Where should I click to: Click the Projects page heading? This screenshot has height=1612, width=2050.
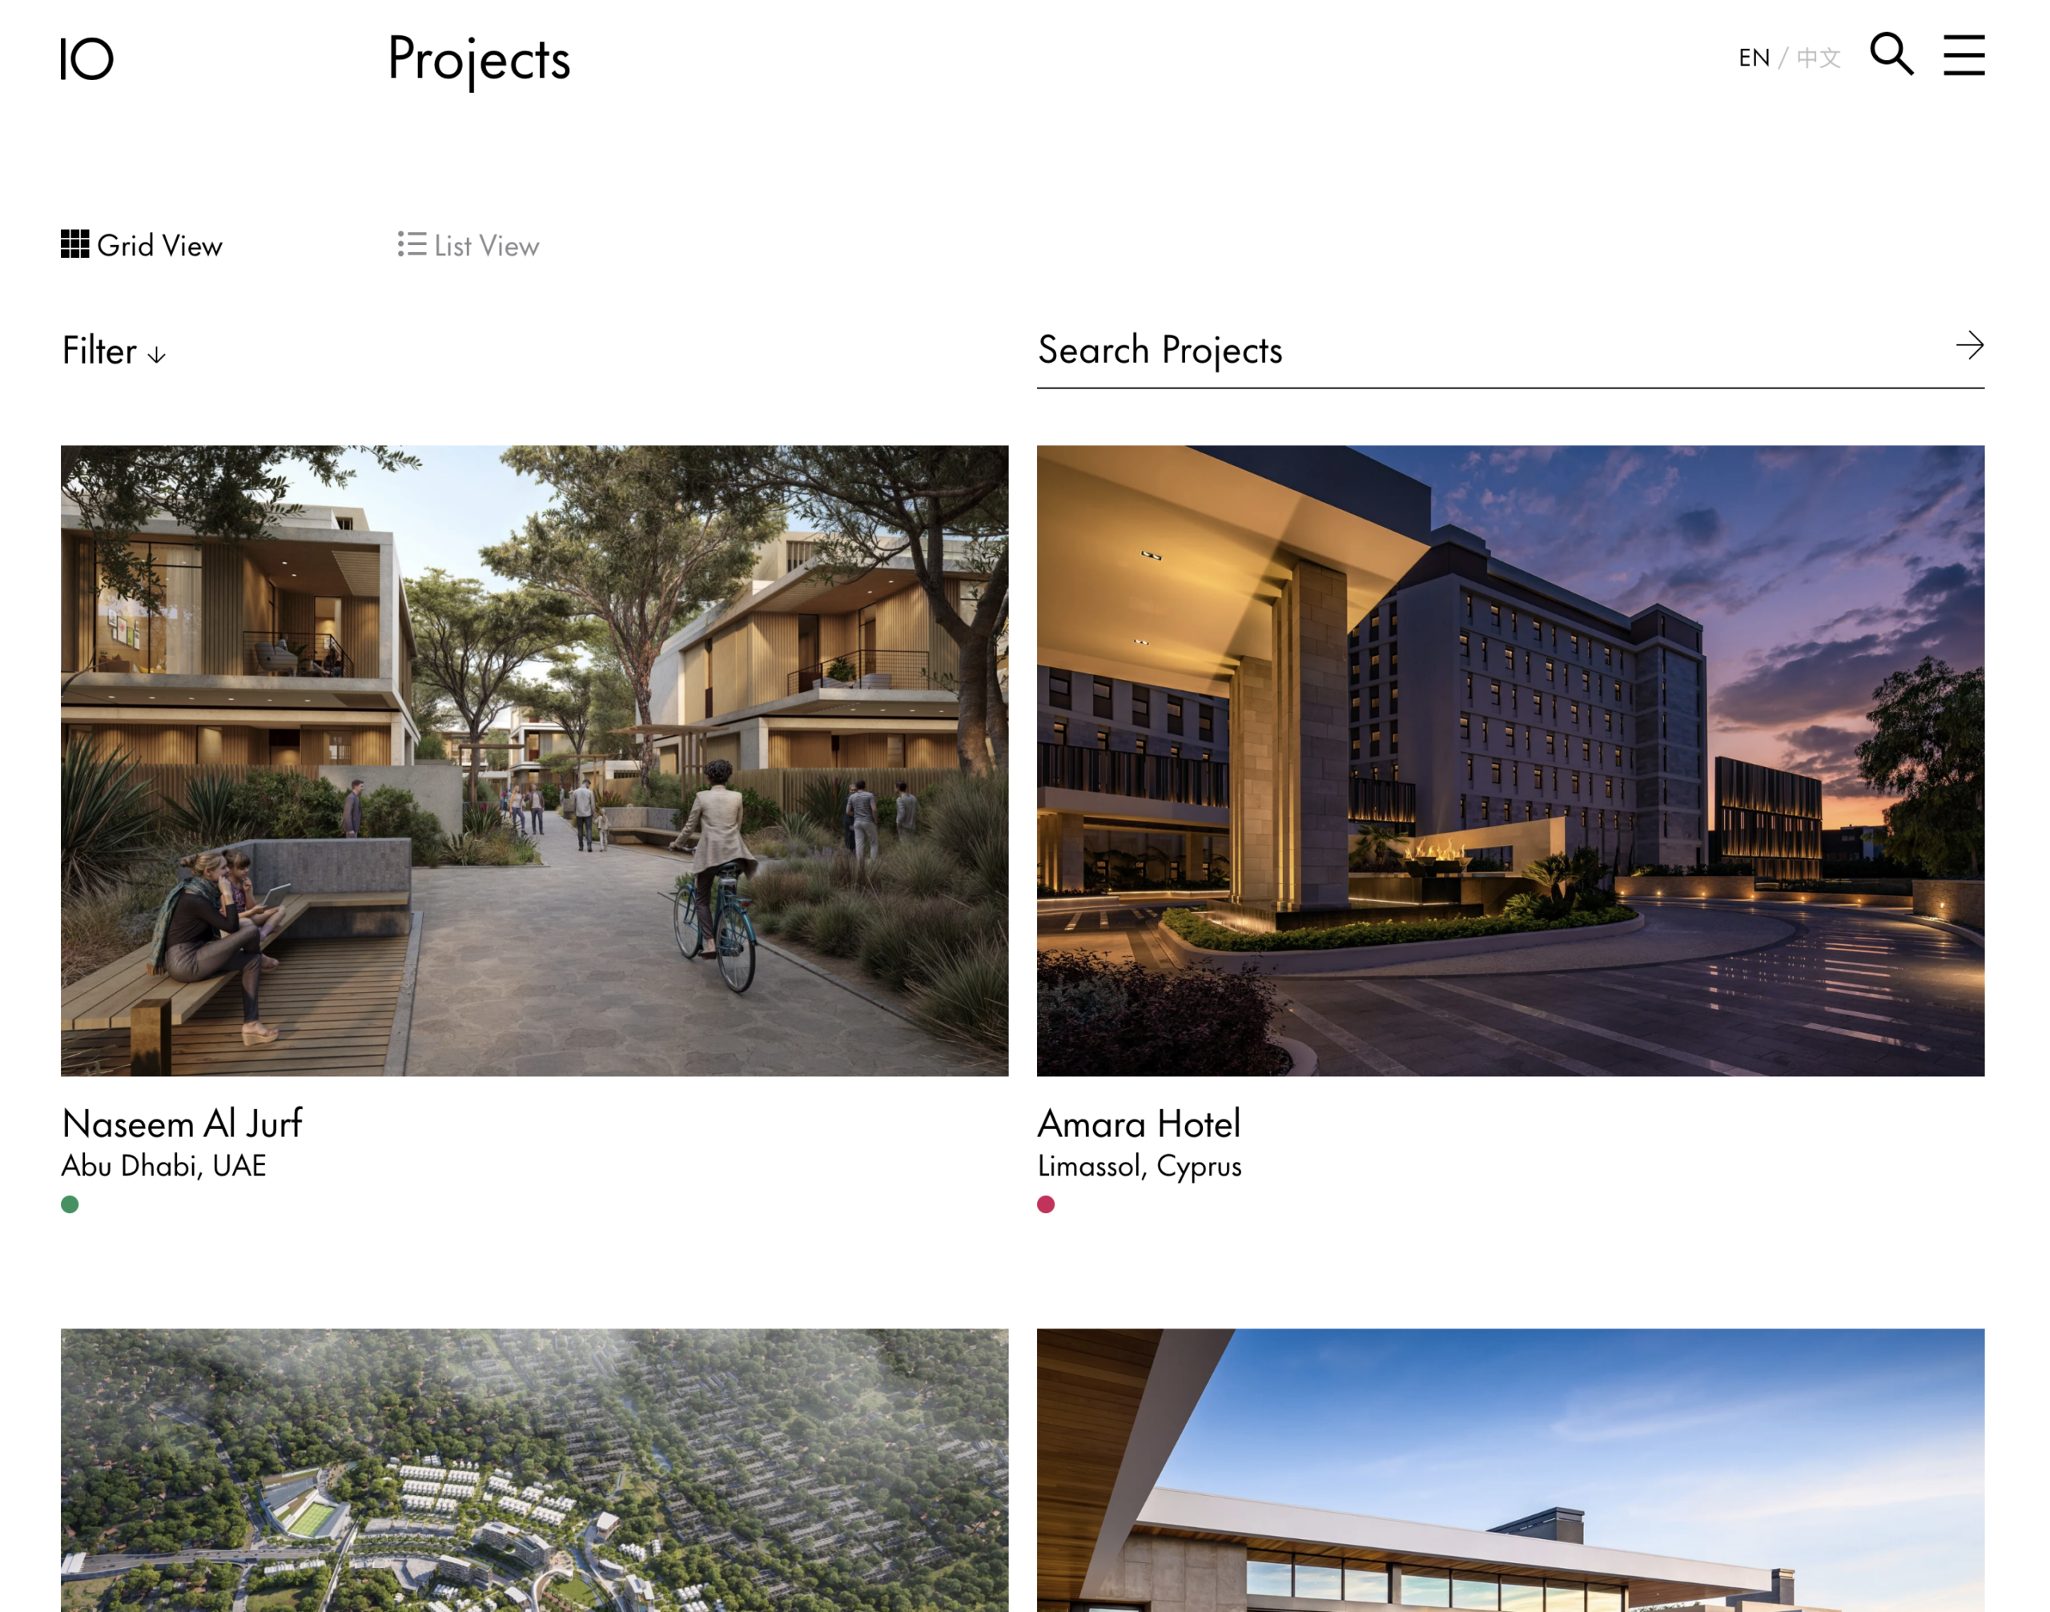[x=479, y=59]
